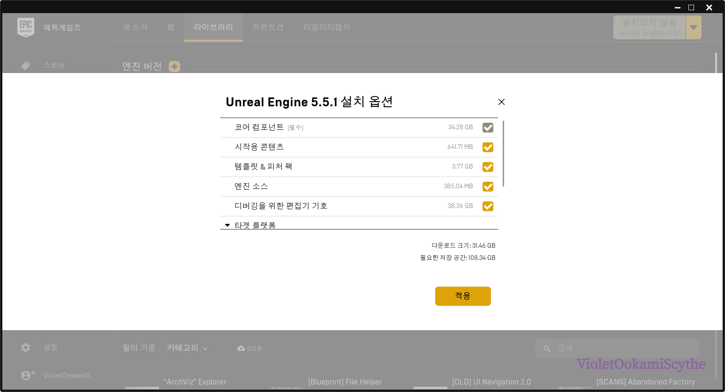Click the 38.36 GB size value
Viewport: 725px width, 392px height.
coord(461,206)
